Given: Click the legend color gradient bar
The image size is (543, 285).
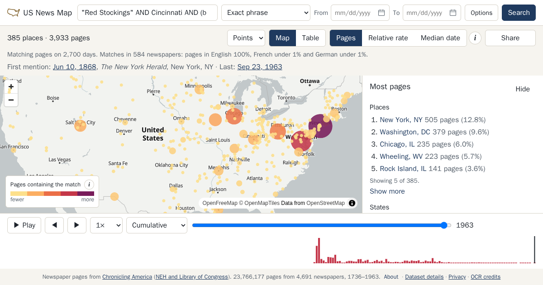Looking at the screenshot, I should [x=52, y=194].
